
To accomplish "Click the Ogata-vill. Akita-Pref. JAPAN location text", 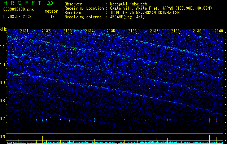I will 161,8.
